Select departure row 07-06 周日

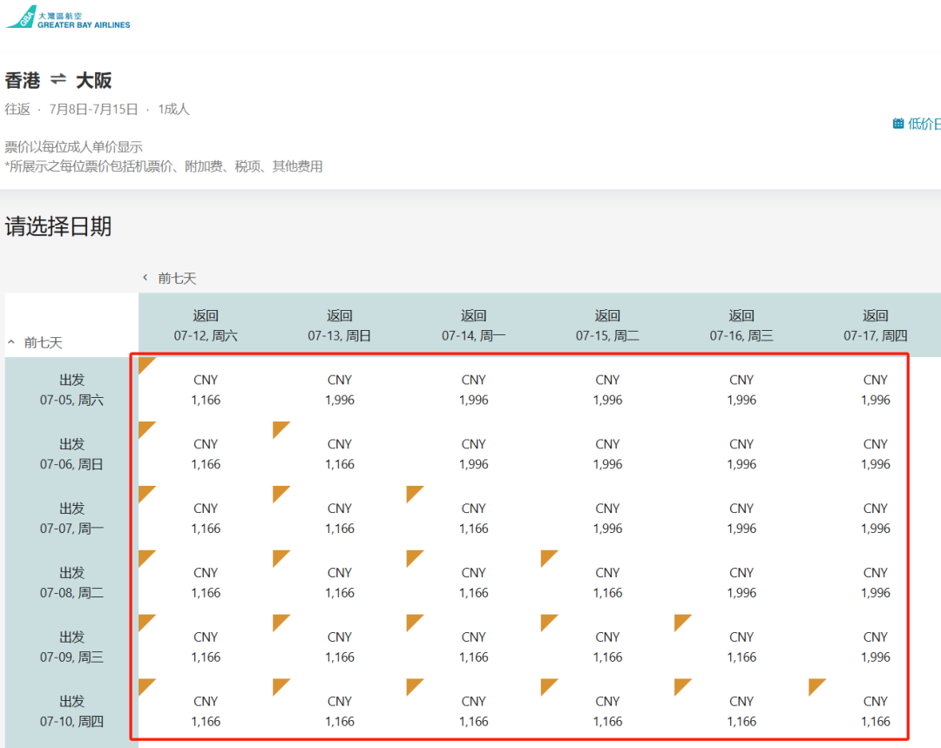tap(72, 454)
